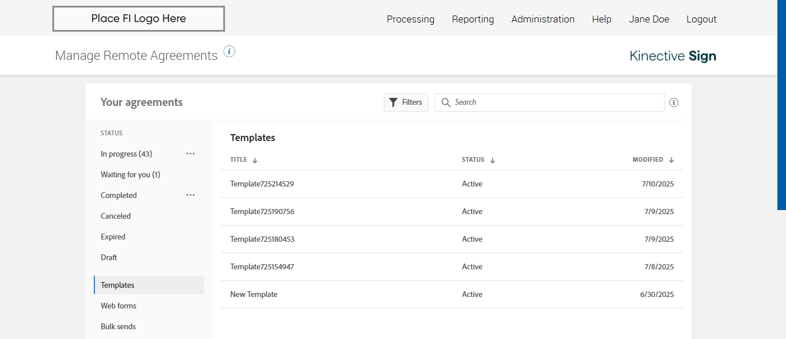This screenshot has width=786, height=339.
Task: Show Waiting for you agreements
Action: coord(130,174)
